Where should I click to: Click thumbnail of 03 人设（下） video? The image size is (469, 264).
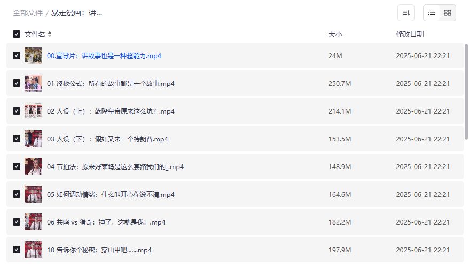pos(33,139)
